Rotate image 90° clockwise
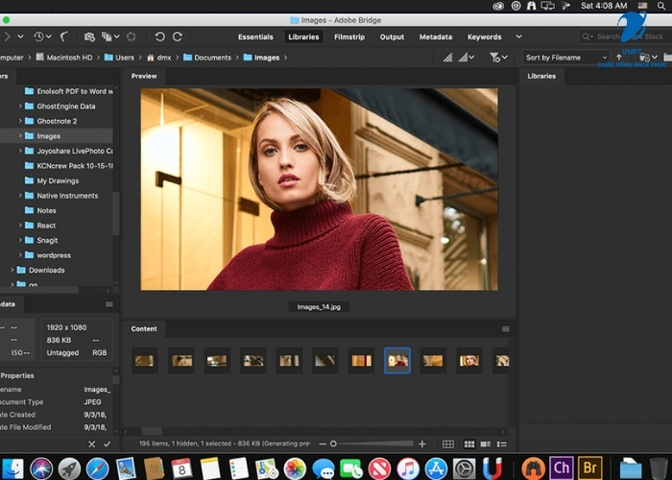The width and height of the screenshot is (672, 480). click(178, 36)
